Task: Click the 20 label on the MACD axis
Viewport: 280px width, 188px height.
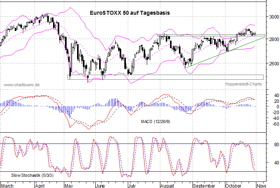Action: coord(277,101)
